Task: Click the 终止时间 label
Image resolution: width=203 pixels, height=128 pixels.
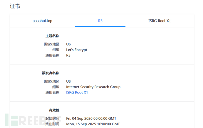Action: click(x=52, y=124)
